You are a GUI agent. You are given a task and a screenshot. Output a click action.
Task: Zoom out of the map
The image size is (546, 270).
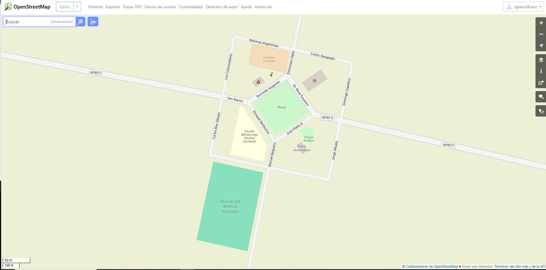click(541, 34)
